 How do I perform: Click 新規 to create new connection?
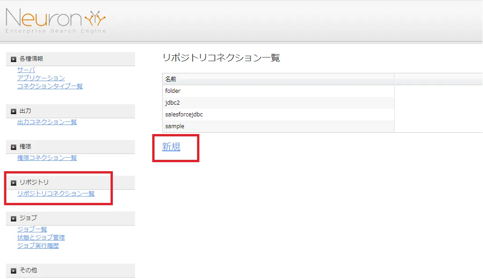pyautogui.click(x=171, y=147)
